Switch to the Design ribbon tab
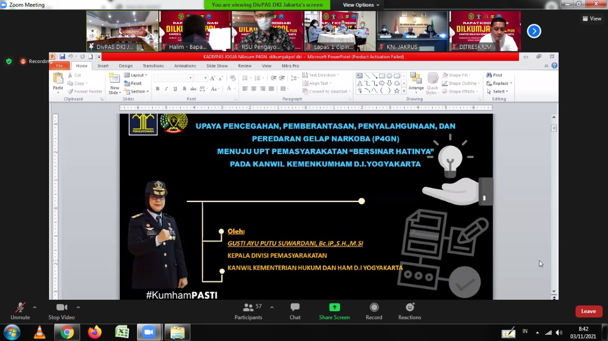This screenshot has height=341, width=608. [x=126, y=66]
